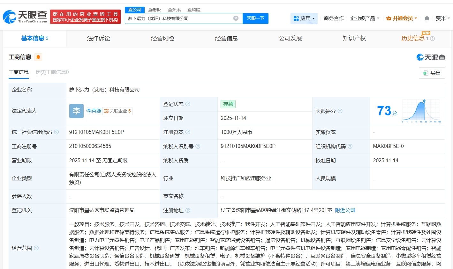Screen dimensions: 453x269
Task: Click the 附近公司 link beside the address
Action: click(x=345, y=210)
